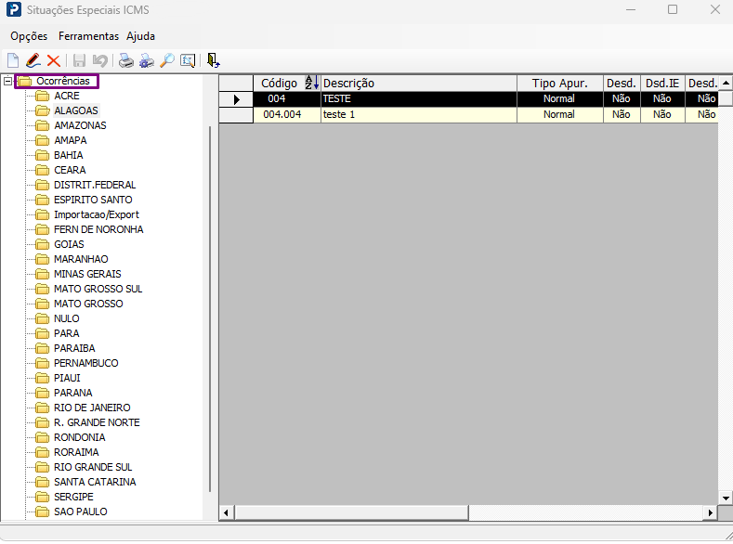Image resolution: width=733 pixels, height=544 pixels.
Task: Click the edit pencil icon
Action: [x=33, y=60]
